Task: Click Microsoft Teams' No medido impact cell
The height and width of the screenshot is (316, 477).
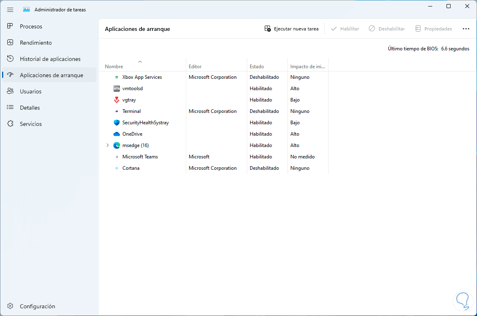Action: [x=303, y=157]
